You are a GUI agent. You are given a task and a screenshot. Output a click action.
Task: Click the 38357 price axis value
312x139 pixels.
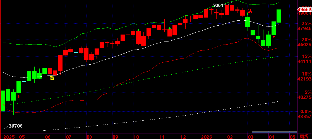point(304,116)
